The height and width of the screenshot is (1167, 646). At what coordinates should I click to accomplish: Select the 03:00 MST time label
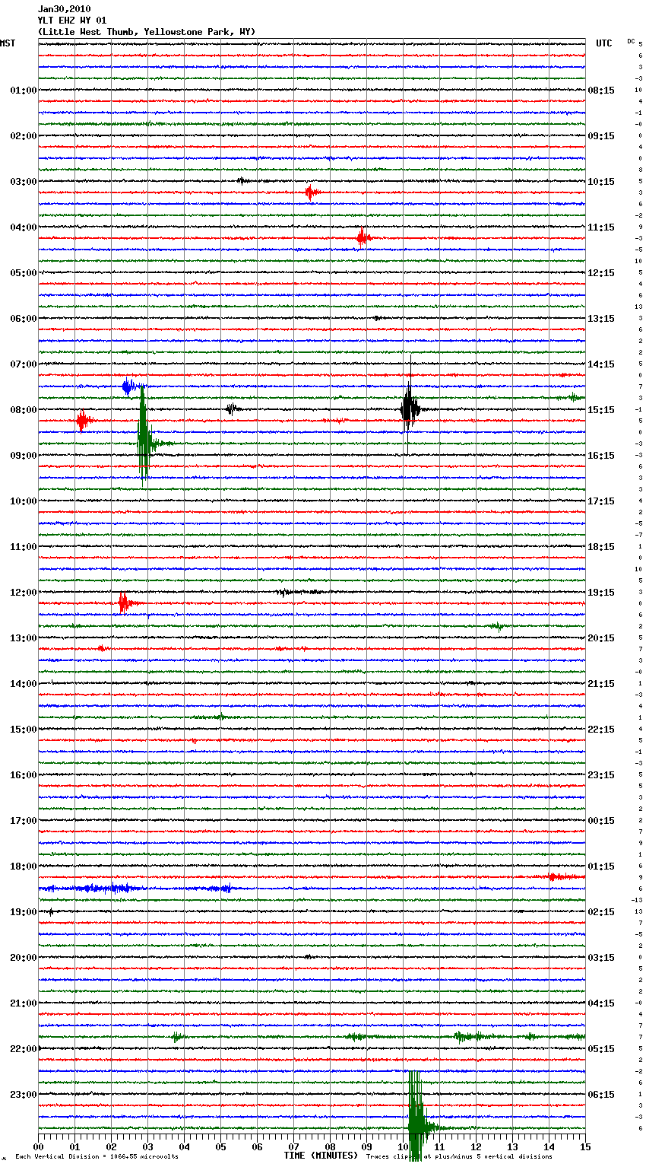24,182
